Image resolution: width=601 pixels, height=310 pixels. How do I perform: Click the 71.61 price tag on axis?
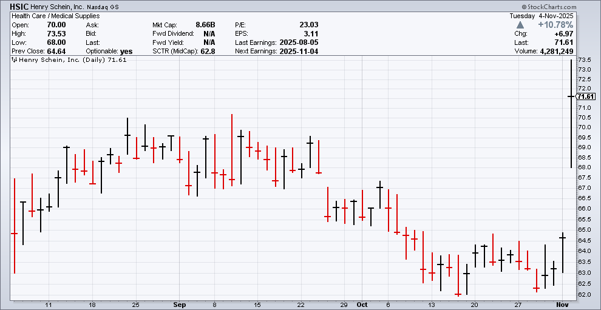point(585,97)
